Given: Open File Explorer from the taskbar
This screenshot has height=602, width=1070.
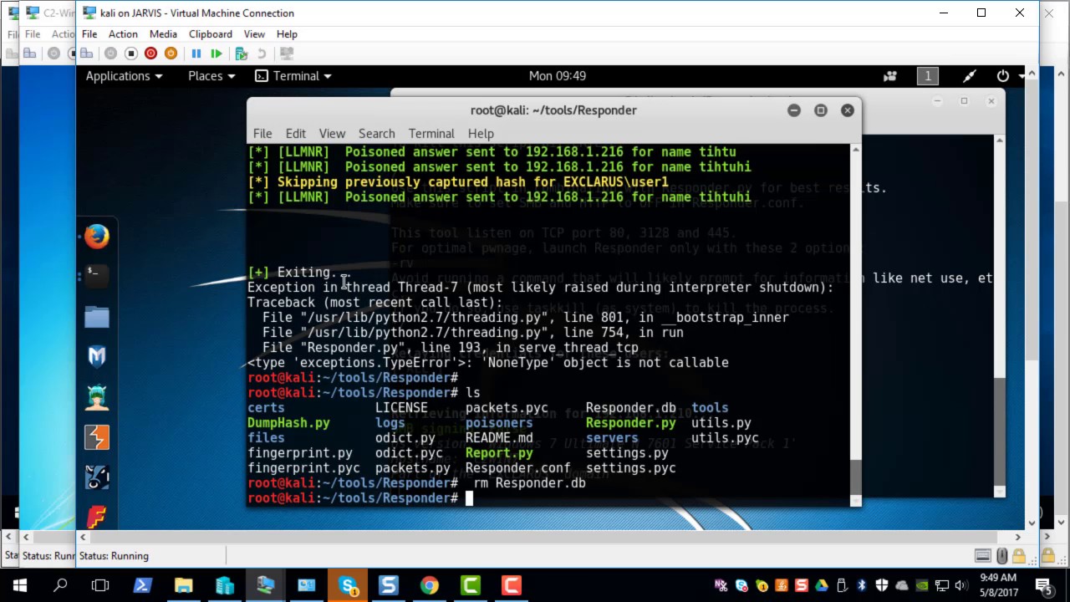Looking at the screenshot, I should 183,585.
